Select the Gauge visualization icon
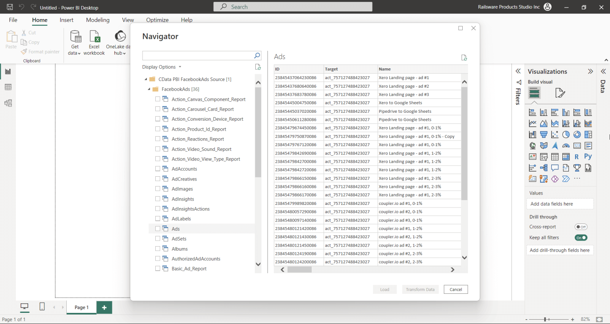 pos(566,145)
